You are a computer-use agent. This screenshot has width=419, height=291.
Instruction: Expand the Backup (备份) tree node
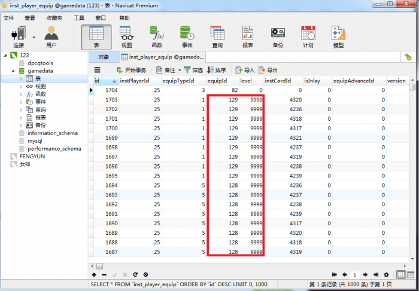(x=21, y=125)
